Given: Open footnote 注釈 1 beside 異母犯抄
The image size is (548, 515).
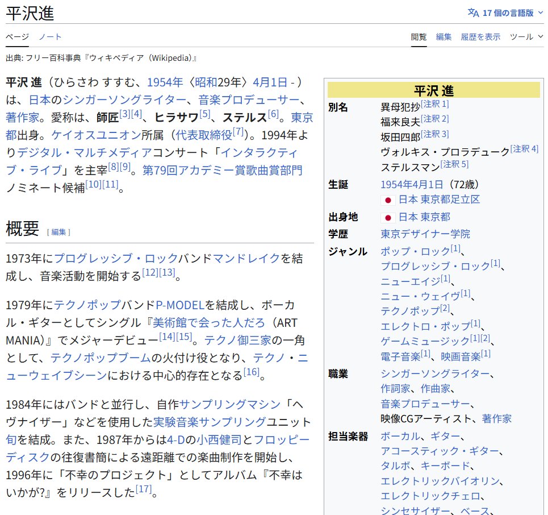Looking at the screenshot, I should point(435,104).
